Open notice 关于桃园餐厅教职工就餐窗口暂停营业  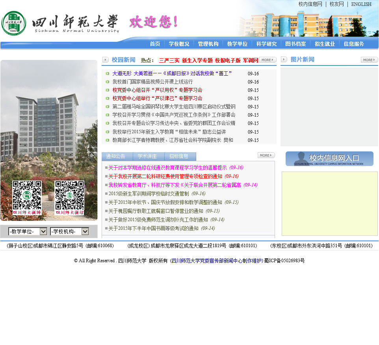[156, 211]
